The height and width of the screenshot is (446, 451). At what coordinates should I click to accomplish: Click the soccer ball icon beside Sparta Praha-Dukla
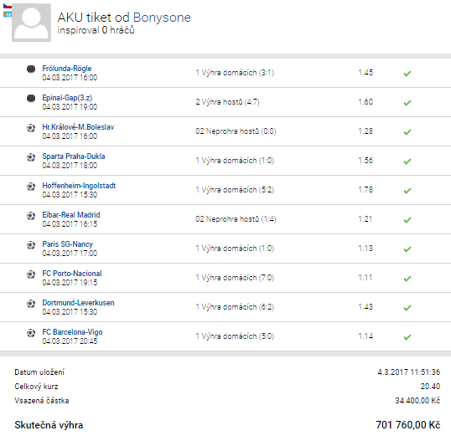pyautogui.click(x=31, y=157)
